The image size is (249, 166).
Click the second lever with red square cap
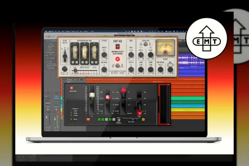(107, 97)
